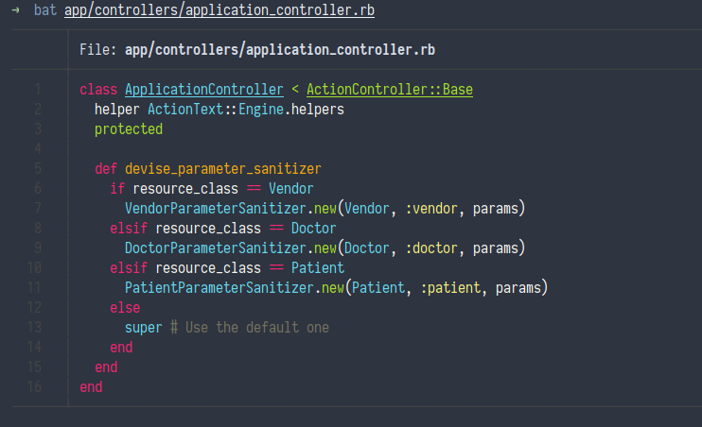Click the underlined ActionController::Base superclass
The width and height of the screenshot is (702, 427).
pos(390,90)
